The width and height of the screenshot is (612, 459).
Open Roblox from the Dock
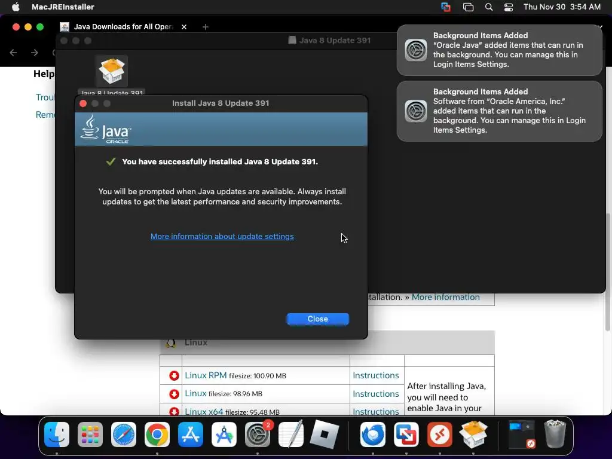tap(325, 434)
